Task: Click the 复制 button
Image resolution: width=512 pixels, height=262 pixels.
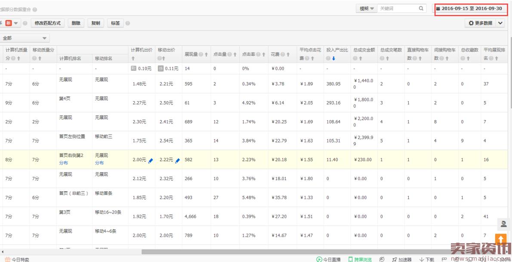Action: click(x=95, y=23)
